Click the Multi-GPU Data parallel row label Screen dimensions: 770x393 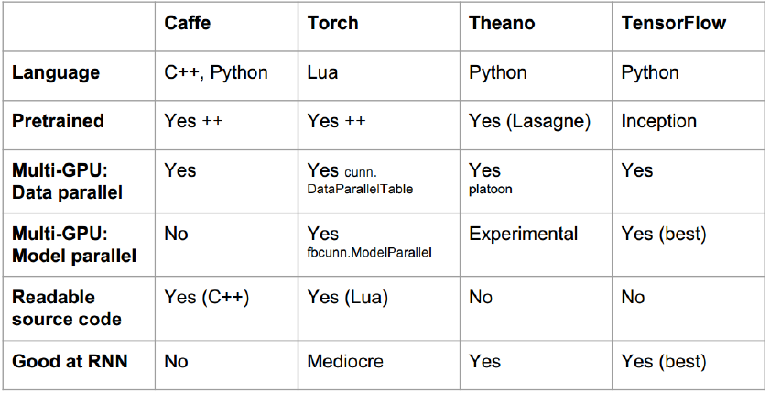(67, 181)
